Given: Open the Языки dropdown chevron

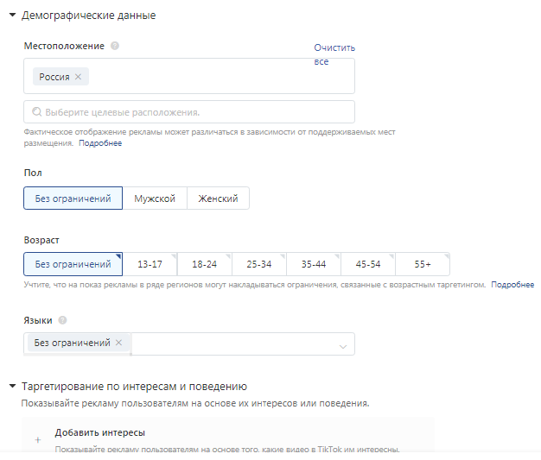Looking at the screenshot, I should coord(342,346).
